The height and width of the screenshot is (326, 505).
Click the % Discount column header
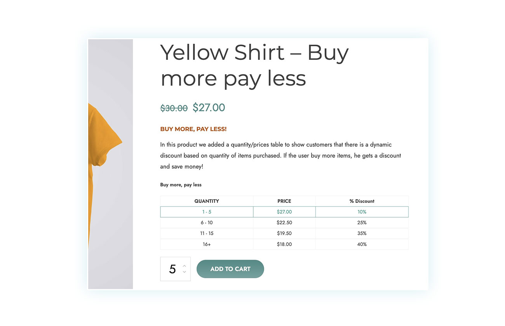pyautogui.click(x=362, y=201)
